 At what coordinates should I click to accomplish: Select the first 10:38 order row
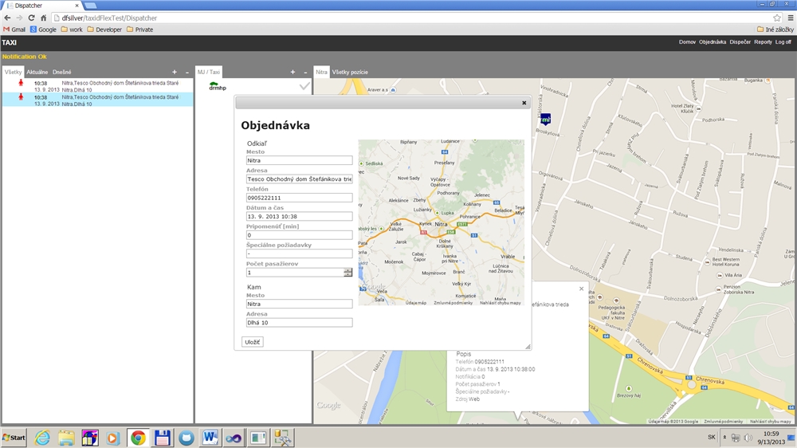coord(97,86)
